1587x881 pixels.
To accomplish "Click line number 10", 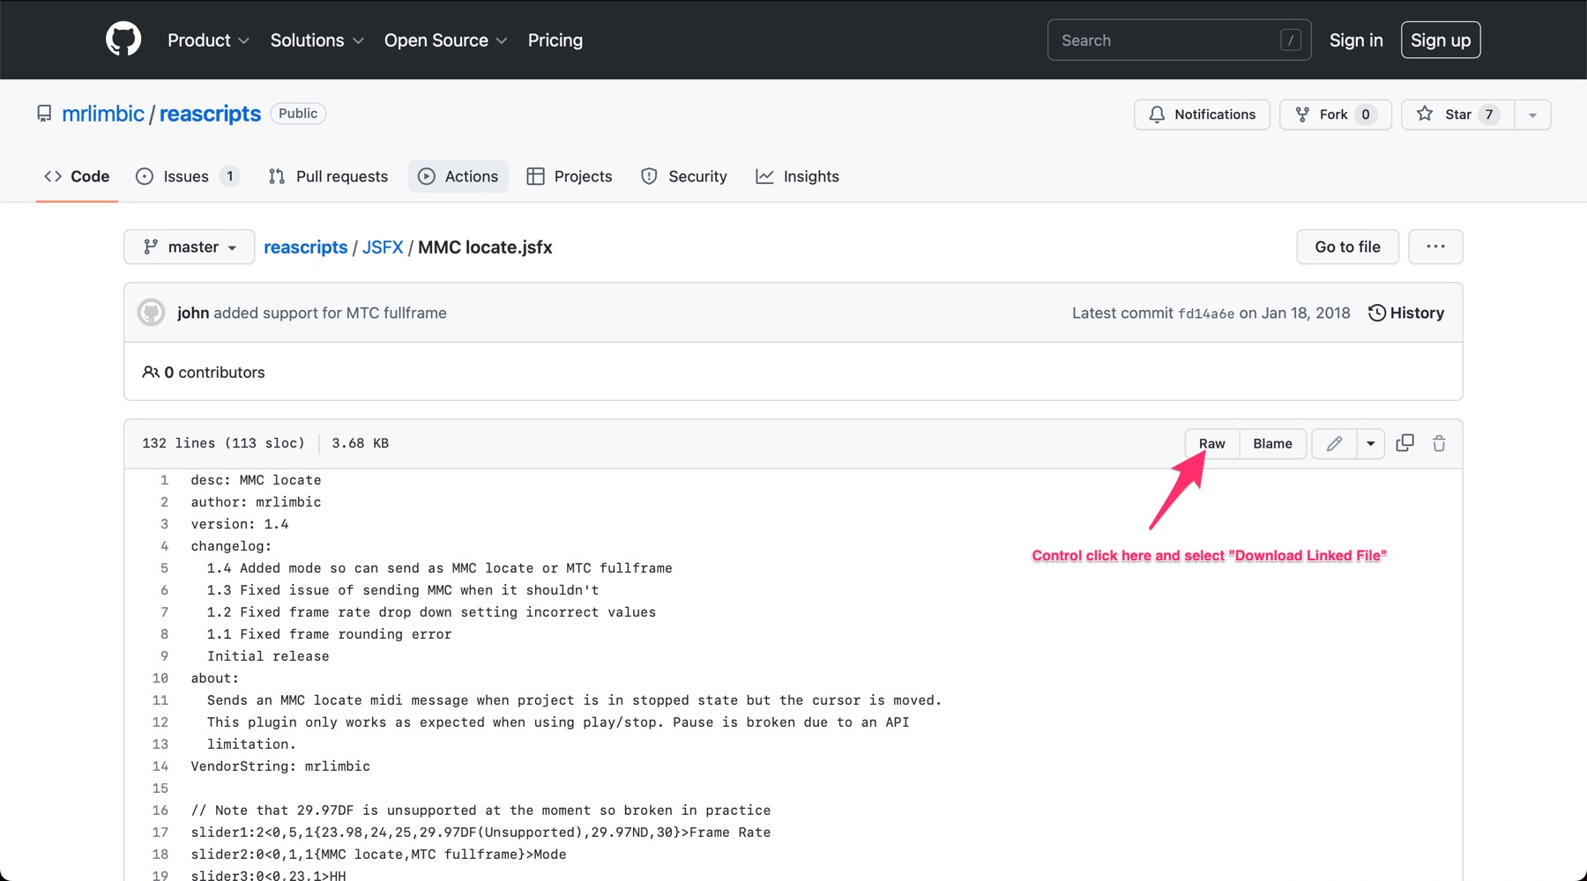I will pyautogui.click(x=160, y=678).
